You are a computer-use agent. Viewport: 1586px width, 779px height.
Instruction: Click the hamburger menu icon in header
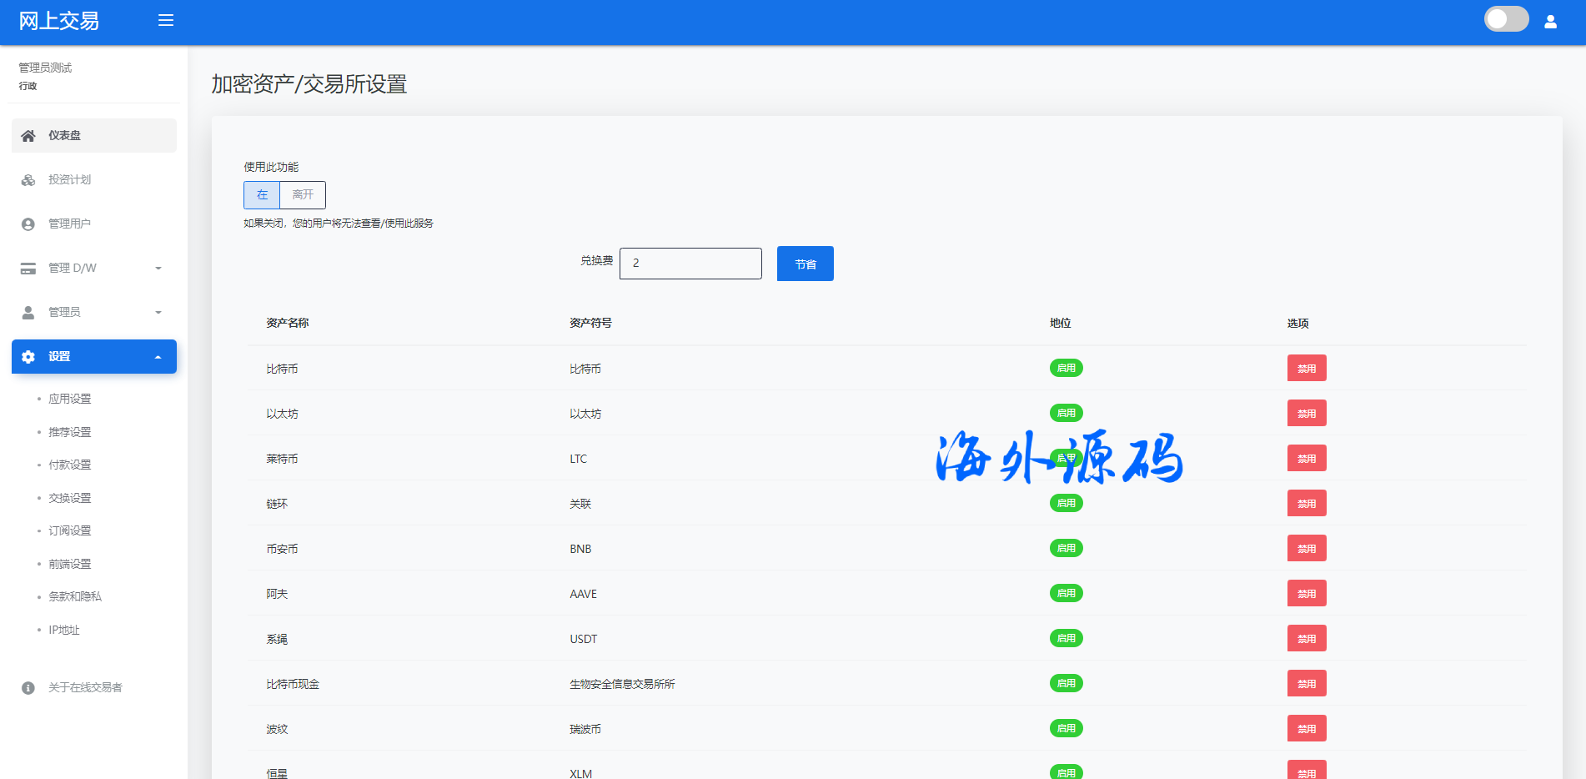(166, 20)
